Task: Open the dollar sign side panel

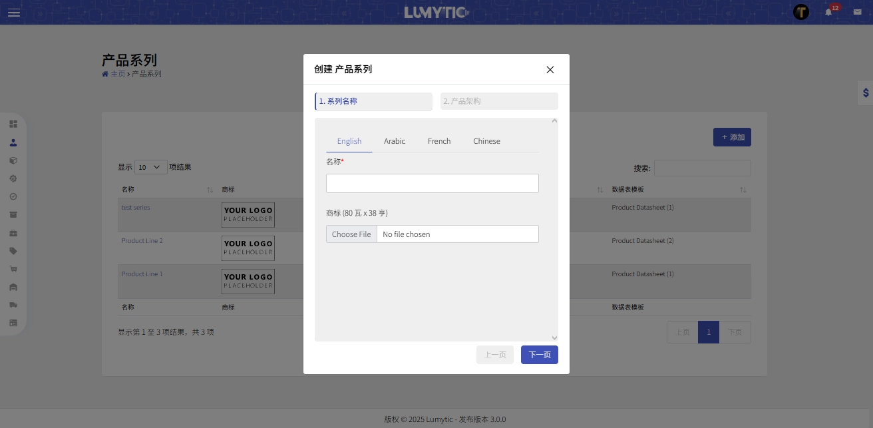Action: (x=865, y=93)
